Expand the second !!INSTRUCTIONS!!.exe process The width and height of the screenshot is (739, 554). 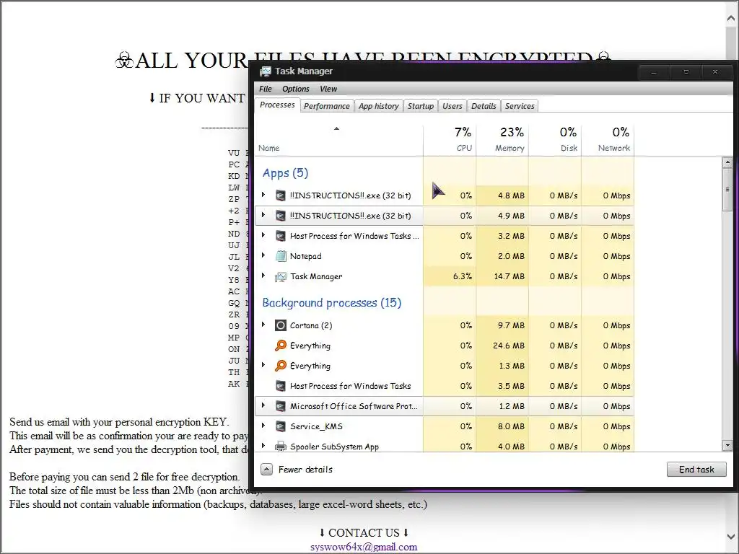tap(263, 215)
